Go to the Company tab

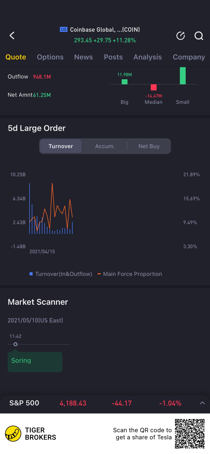(189, 57)
